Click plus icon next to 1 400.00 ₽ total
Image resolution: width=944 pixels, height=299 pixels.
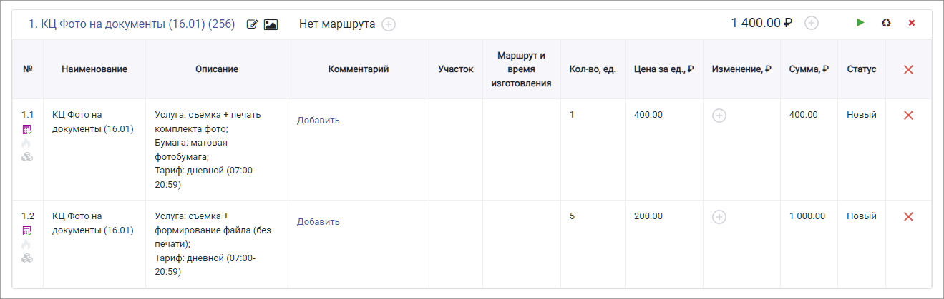click(x=812, y=23)
